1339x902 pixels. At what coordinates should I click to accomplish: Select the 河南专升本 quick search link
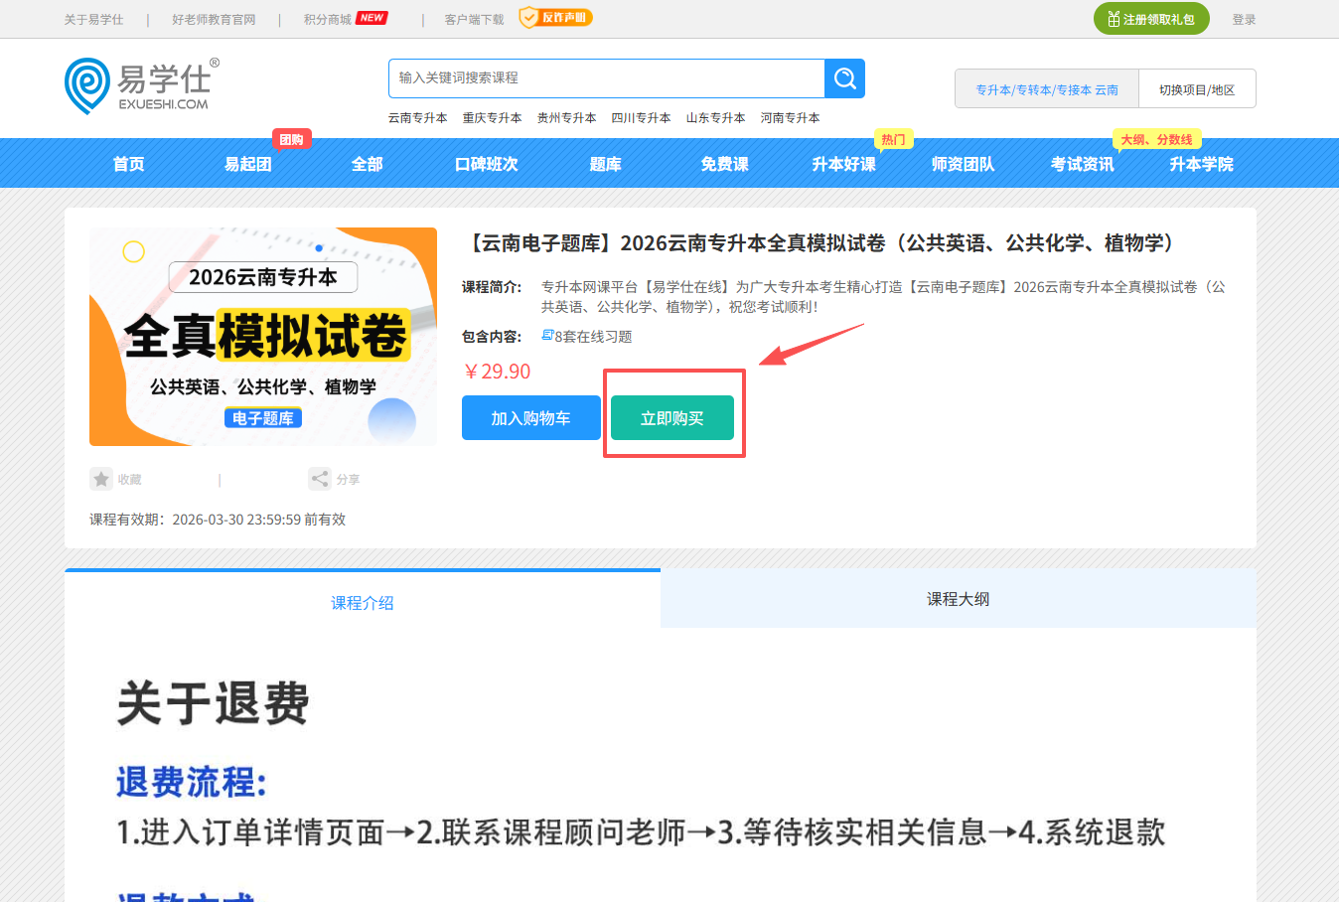pos(791,118)
